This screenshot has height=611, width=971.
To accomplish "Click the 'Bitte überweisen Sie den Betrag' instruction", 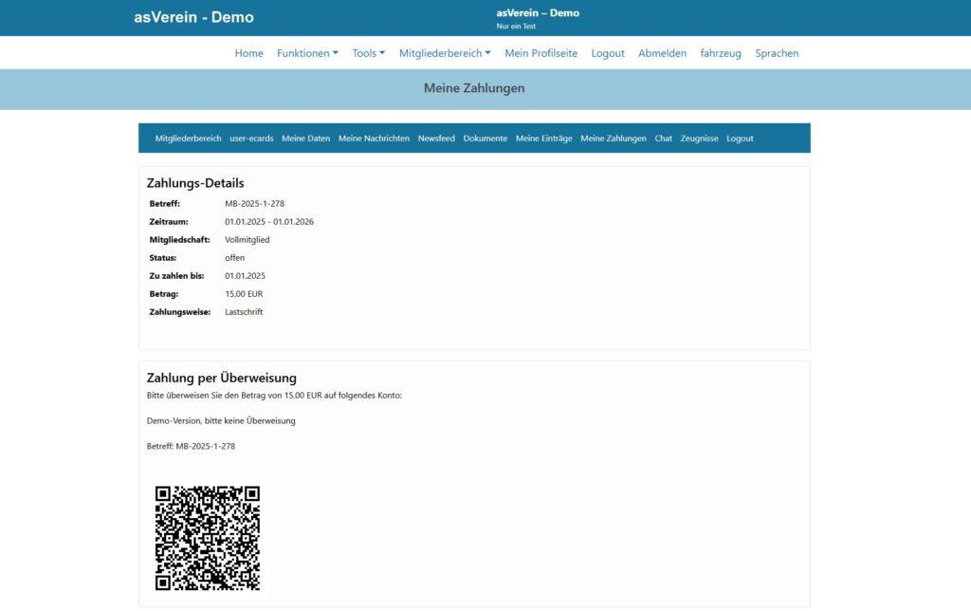I will (274, 396).
